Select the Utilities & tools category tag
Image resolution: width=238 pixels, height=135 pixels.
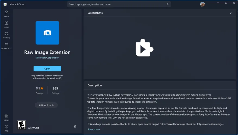click(46, 105)
